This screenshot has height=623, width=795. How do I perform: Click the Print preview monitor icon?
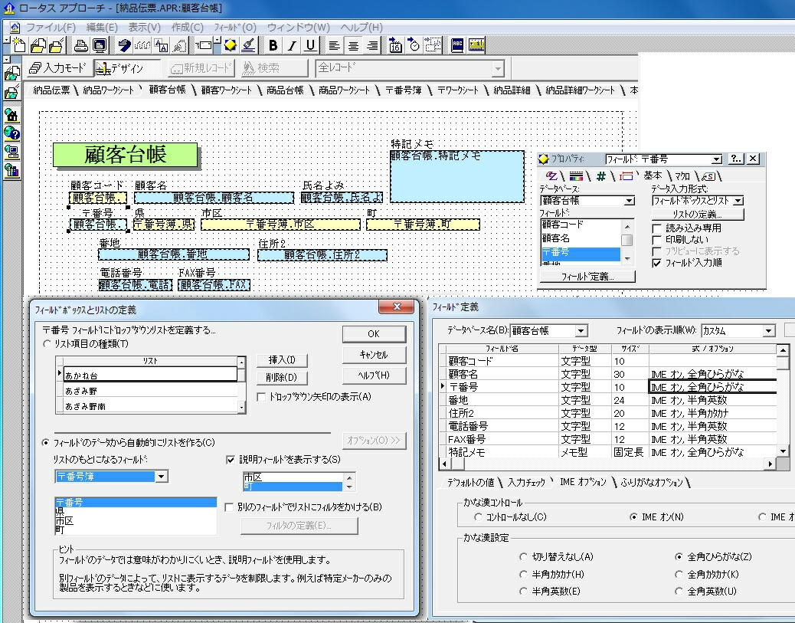(x=100, y=46)
